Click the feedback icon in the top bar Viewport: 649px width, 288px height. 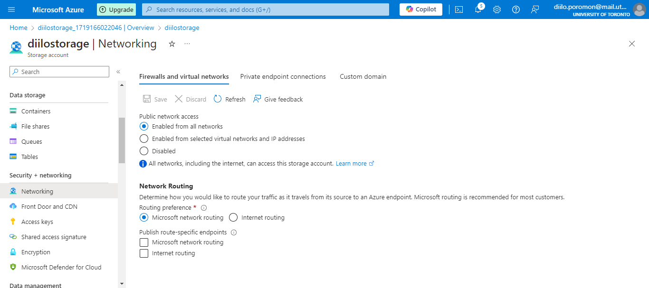[535, 9]
